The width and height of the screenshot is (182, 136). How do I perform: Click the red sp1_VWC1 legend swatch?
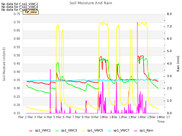(31, 131)
